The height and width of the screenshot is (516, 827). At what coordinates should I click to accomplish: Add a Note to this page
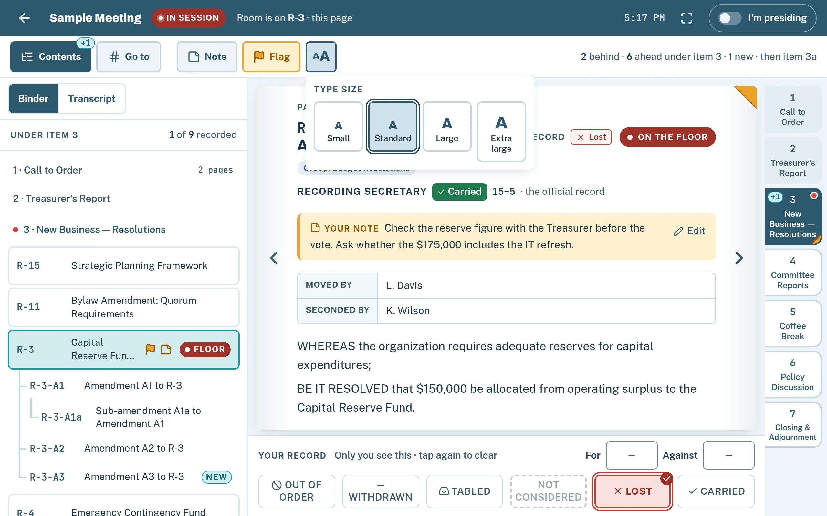207,57
